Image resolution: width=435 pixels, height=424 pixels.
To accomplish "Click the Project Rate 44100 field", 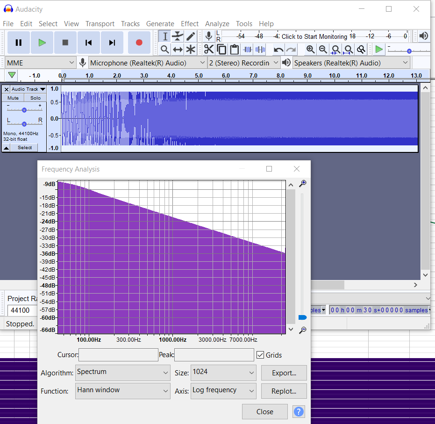I will [x=22, y=310].
